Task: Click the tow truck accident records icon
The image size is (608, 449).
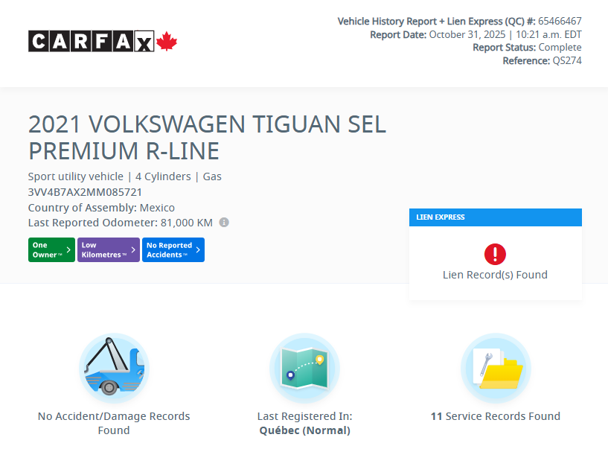Action: [113, 367]
